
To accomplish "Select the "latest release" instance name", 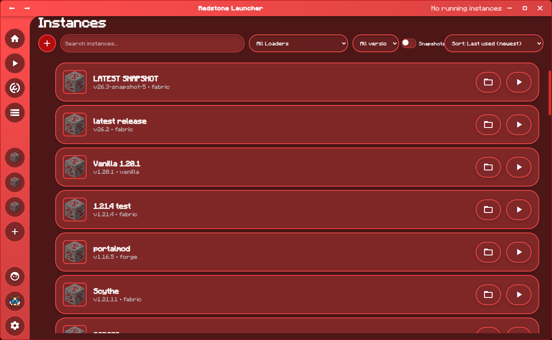I will (x=120, y=121).
